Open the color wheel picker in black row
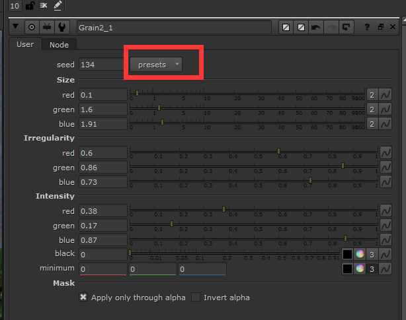This screenshot has height=320, width=406. tap(360, 254)
